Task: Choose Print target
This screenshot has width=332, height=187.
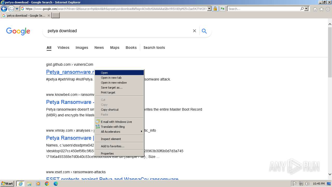Action: coord(119,92)
